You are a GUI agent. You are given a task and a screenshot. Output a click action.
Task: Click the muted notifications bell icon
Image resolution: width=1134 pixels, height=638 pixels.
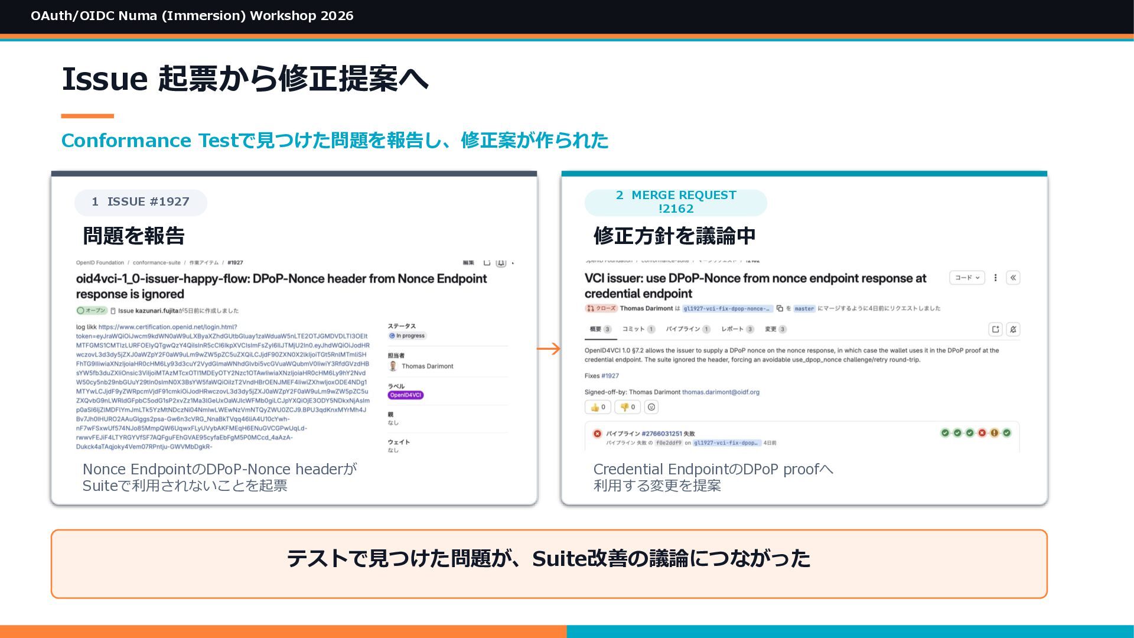1013,329
